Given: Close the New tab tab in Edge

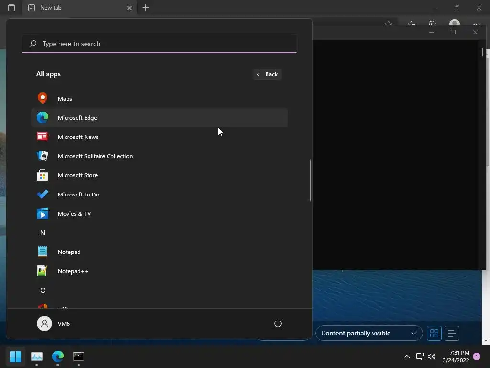Looking at the screenshot, I should point(129,8).
